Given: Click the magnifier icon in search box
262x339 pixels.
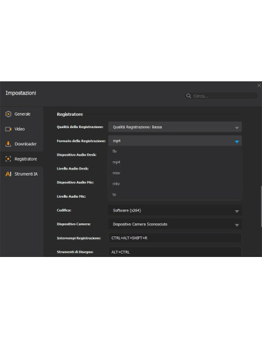Looking at the screenshot, I should coord(188,96).
